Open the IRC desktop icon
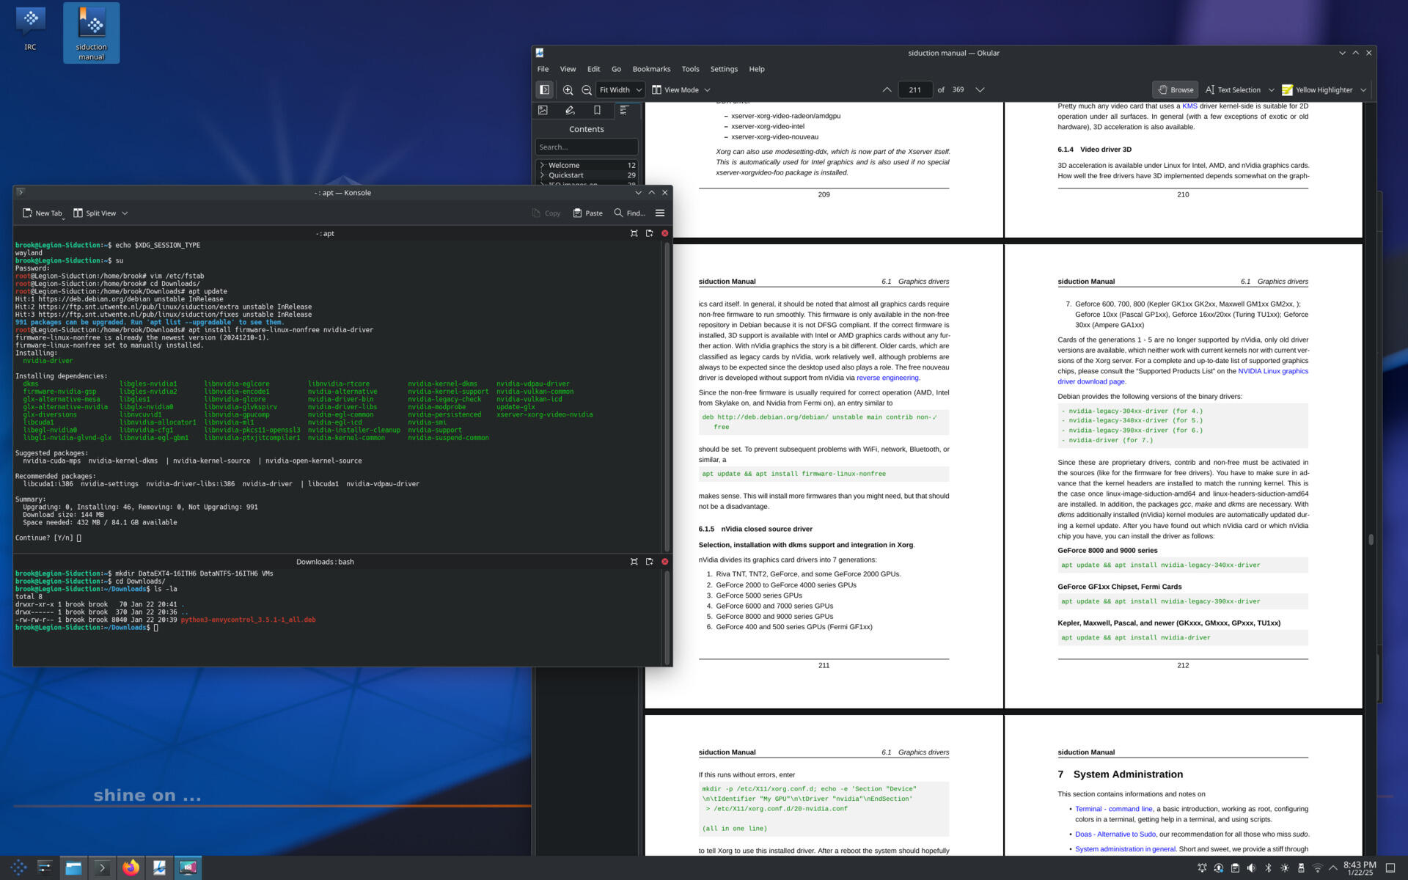Viewport: 1408px width, 880px height. pos(30,29)
